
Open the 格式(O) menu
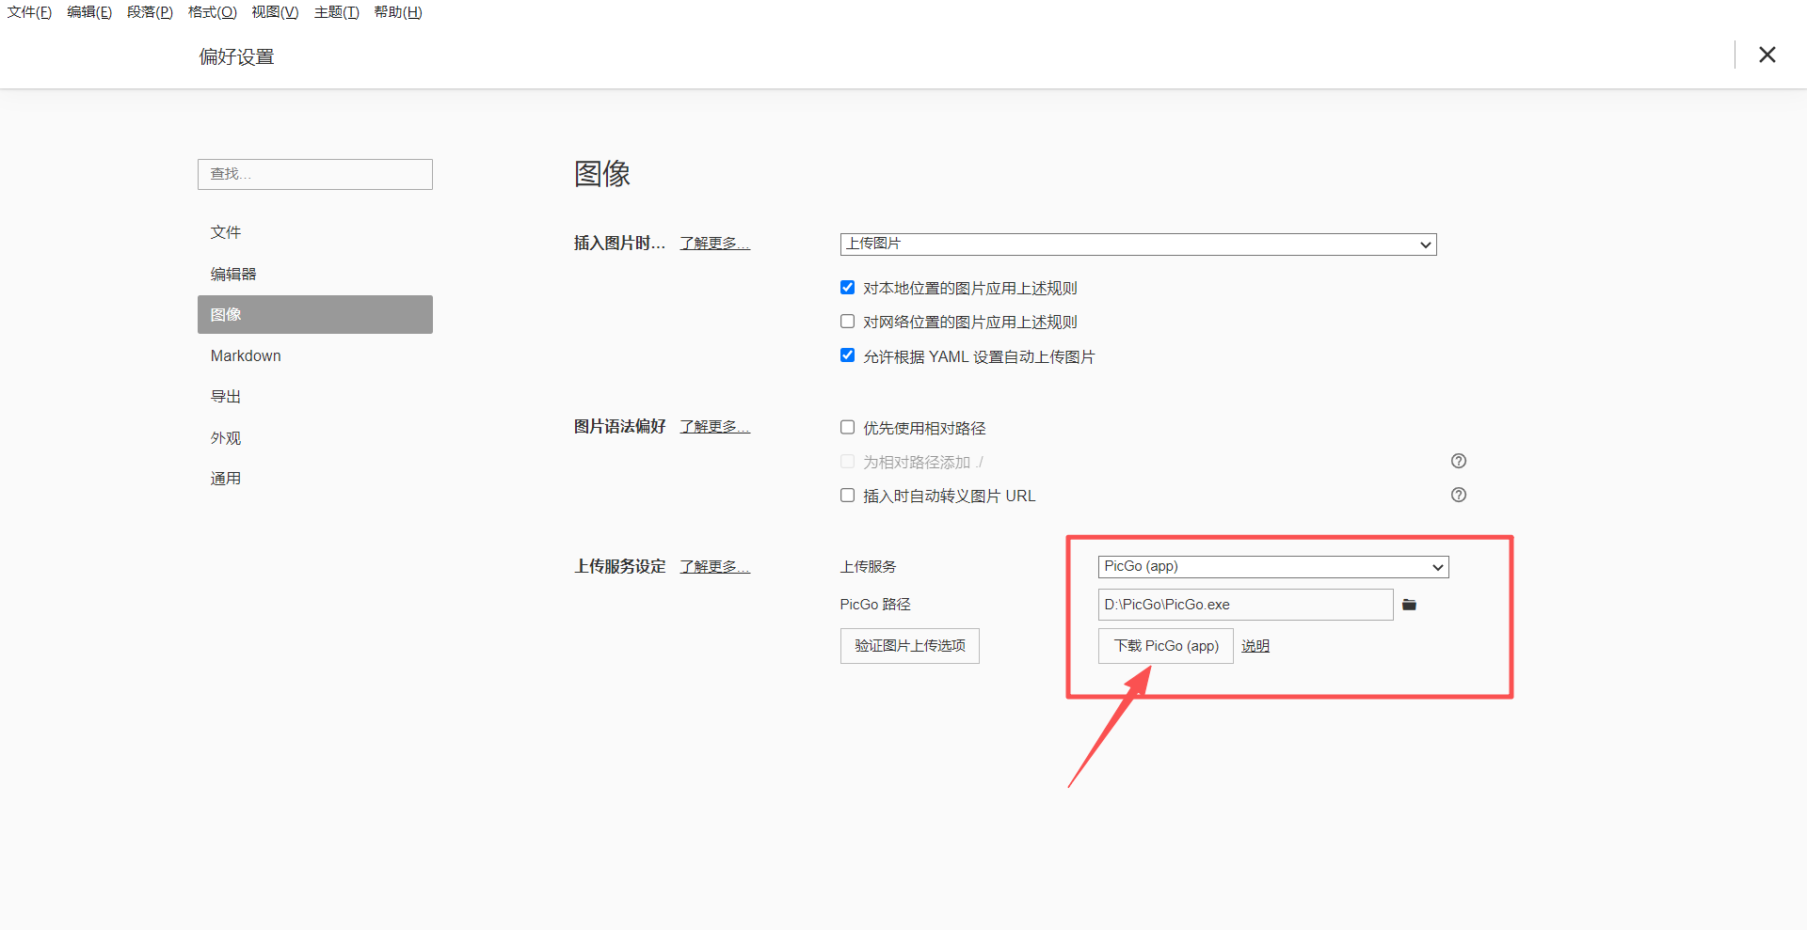(212, 12)
